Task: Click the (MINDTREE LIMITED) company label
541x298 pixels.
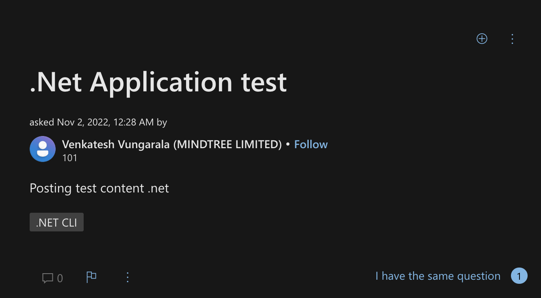Action: (x=227, y=145)
